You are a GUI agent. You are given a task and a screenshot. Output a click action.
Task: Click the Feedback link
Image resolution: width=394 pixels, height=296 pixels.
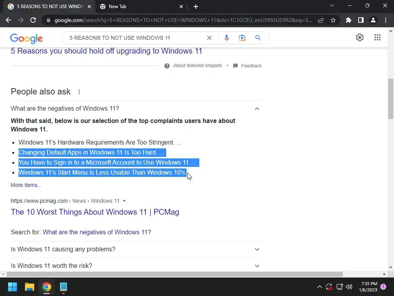click(252, 66)
